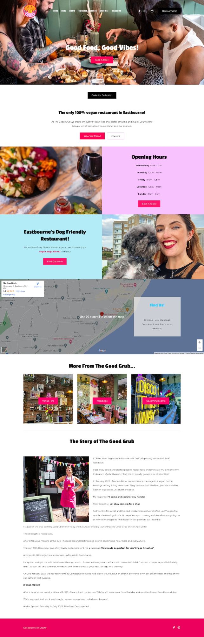Open the Menu nav item
The width and height of the screenshot is (204, 637).
pos(63,11)
